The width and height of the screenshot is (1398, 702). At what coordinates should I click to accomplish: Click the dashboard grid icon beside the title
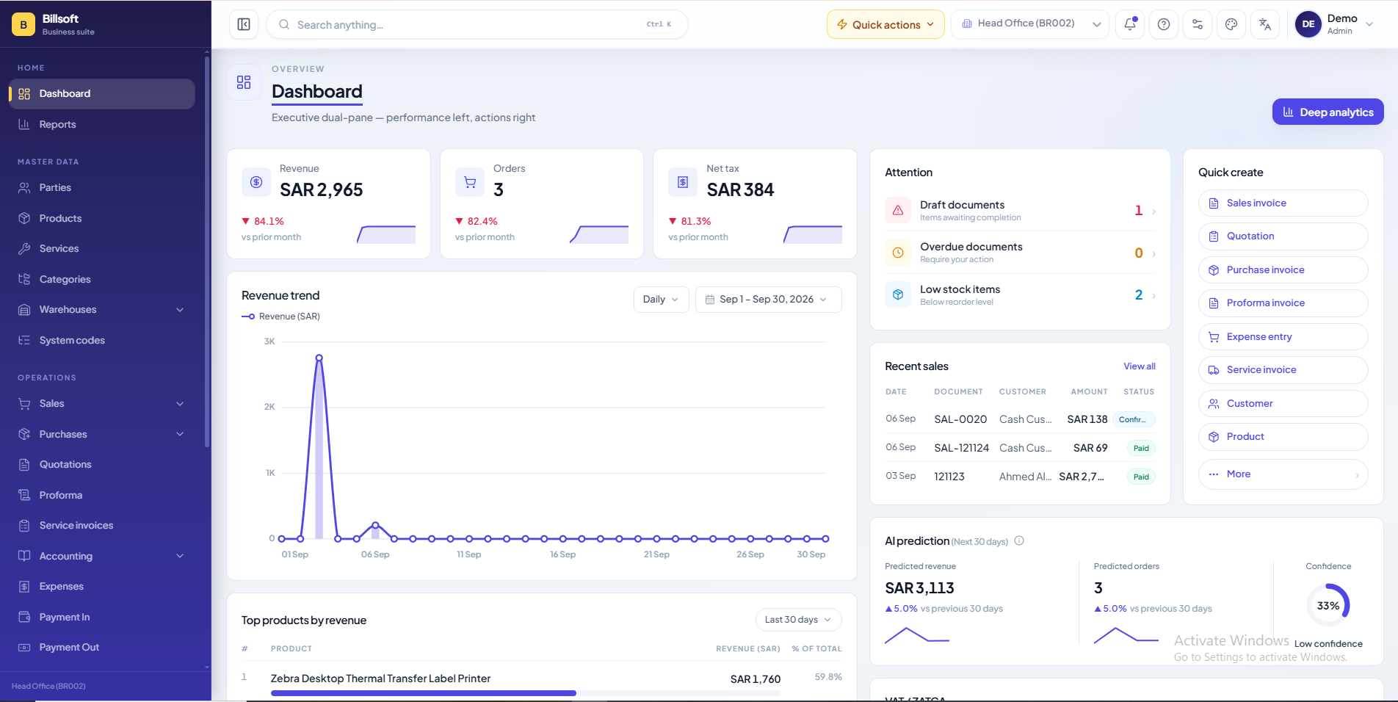pyautogui.click(x=244, y=82)
